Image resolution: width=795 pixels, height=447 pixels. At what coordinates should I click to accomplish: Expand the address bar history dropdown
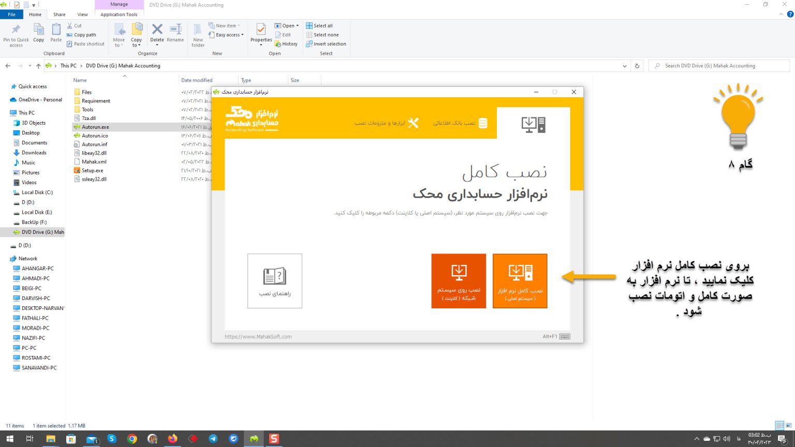(x=625, y=66)
